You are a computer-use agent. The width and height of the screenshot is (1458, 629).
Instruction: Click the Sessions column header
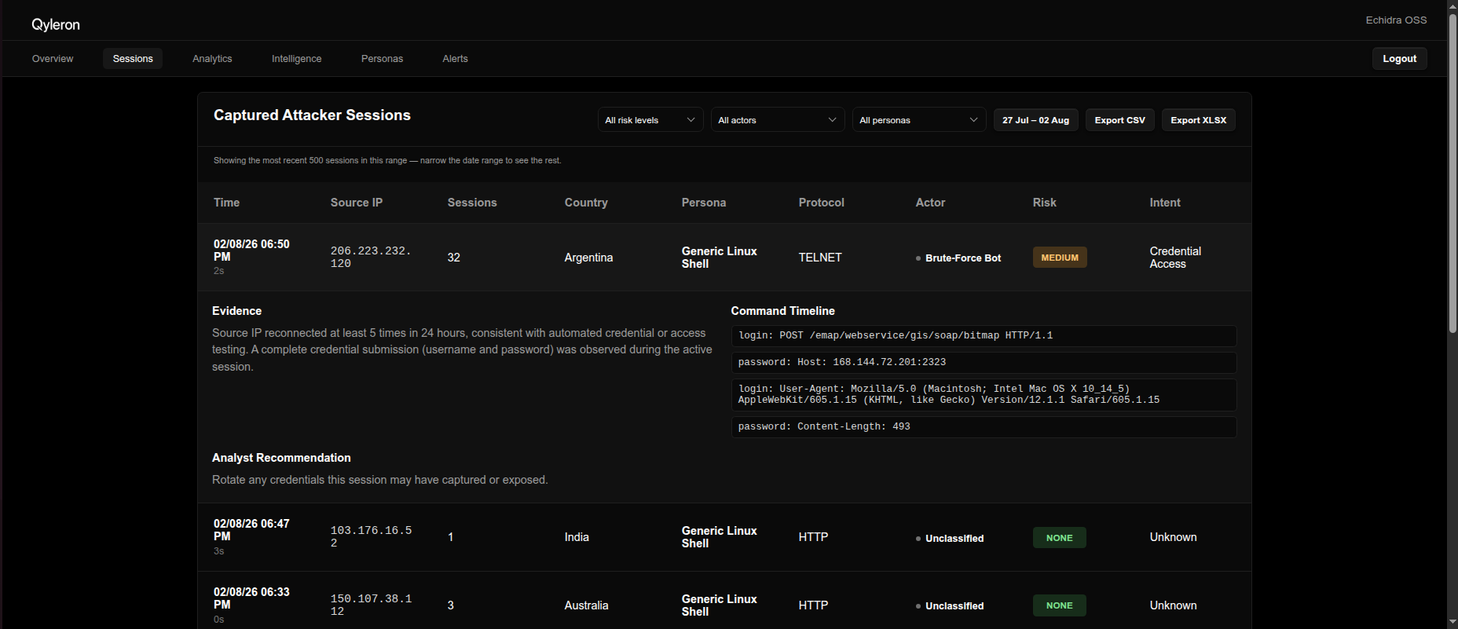click(472, 203)
